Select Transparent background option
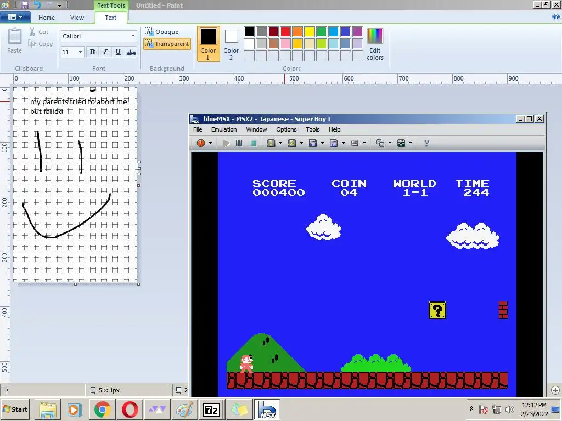 (167, 44)
